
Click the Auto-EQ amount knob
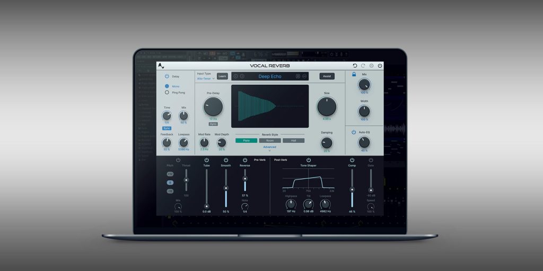(364, 142)
